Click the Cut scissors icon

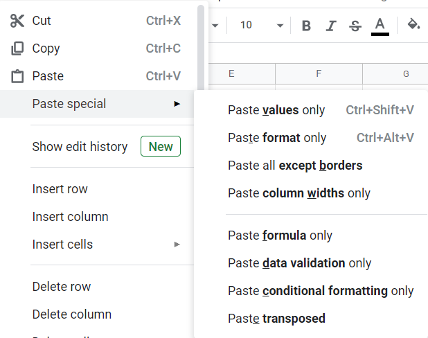[x=17, y=21]
